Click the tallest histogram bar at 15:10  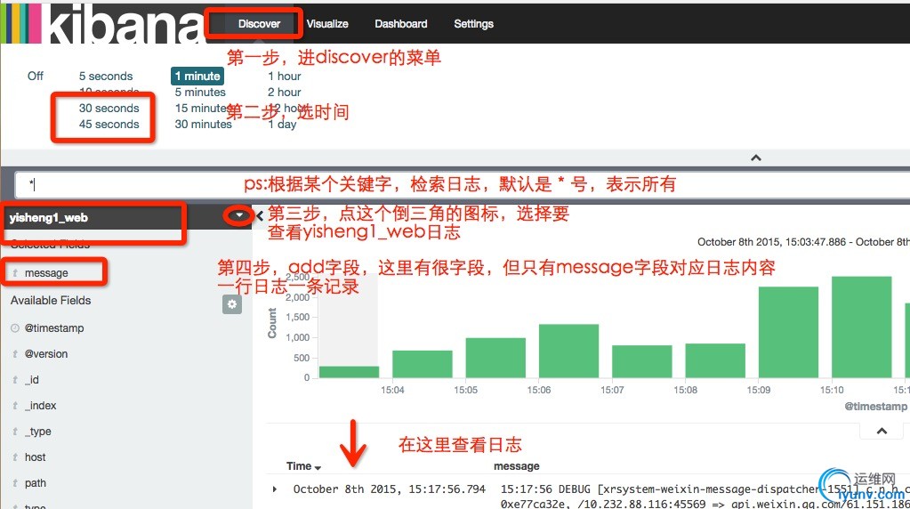pyautogui.click(x=861, y=327)
